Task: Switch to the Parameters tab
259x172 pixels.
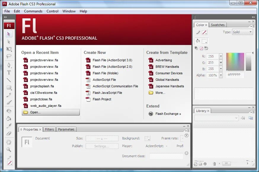Action: pos(66,129)
